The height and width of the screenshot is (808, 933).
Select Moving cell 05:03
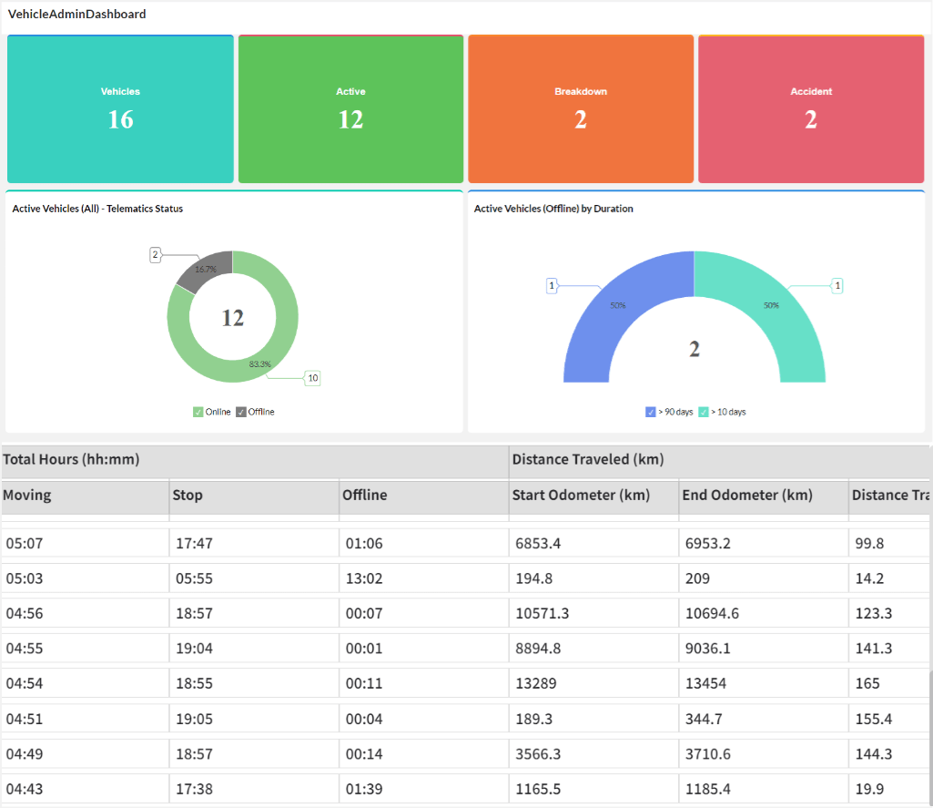[85, 578]
